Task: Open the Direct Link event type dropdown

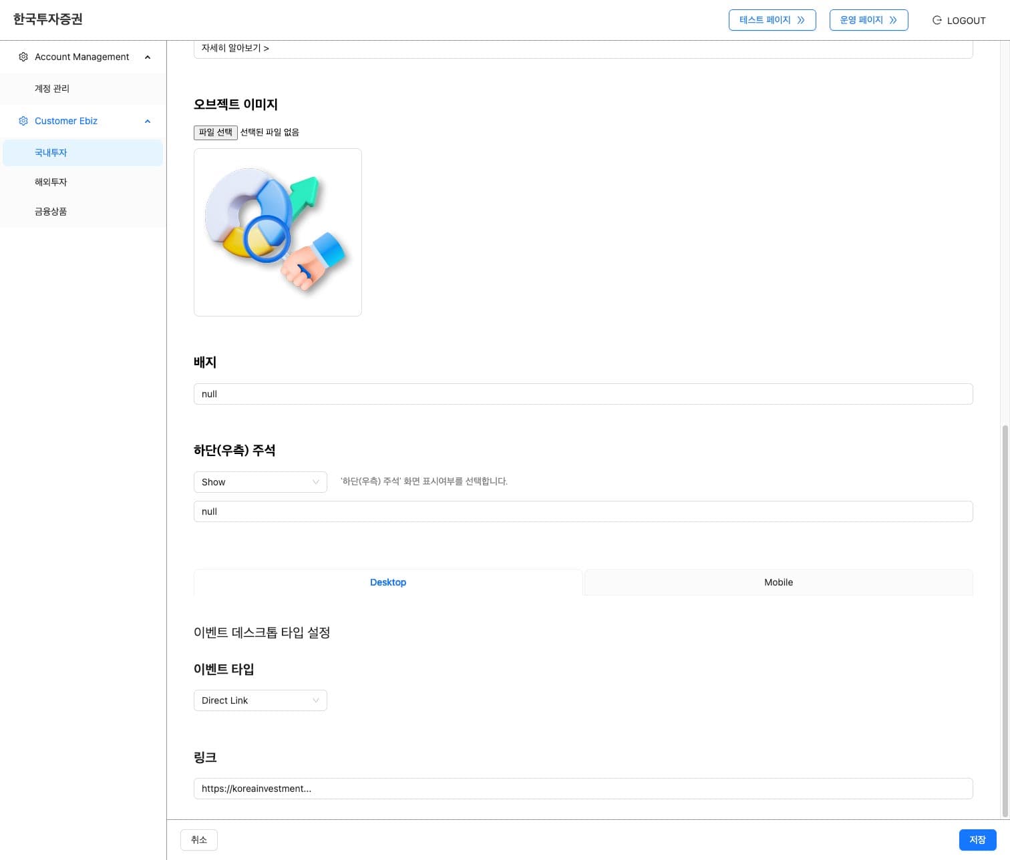Action: (x=260, y=700)
